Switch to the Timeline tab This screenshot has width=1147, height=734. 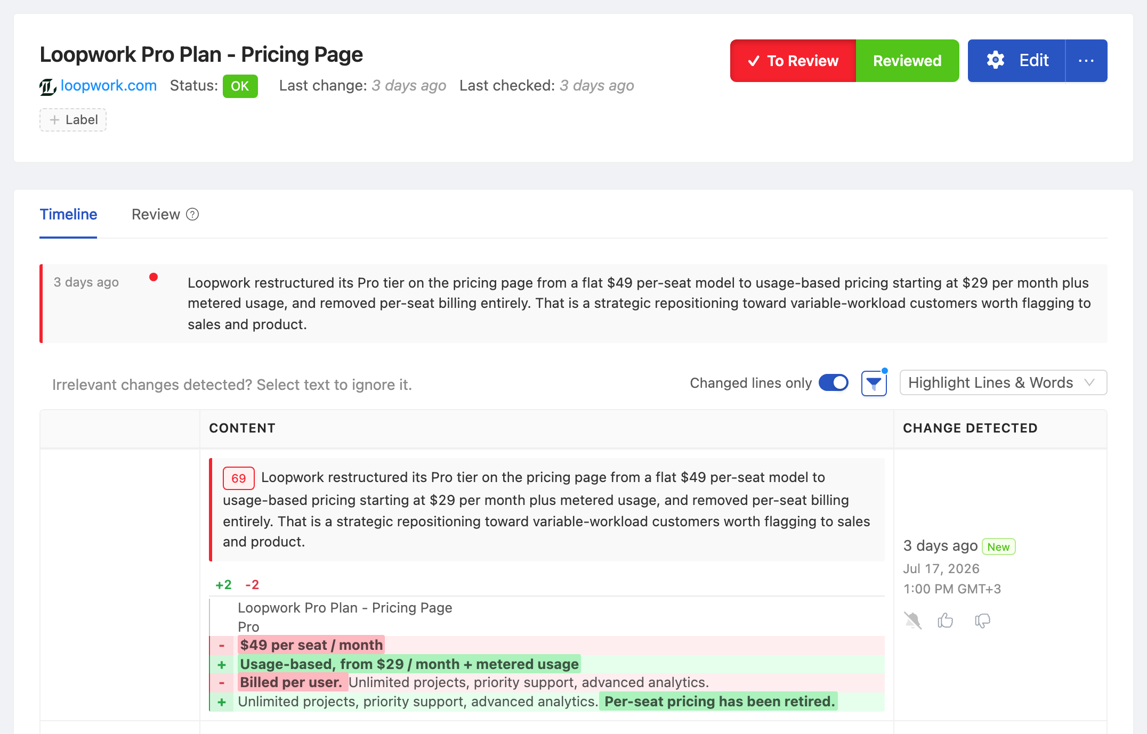(x=68, y=214)
